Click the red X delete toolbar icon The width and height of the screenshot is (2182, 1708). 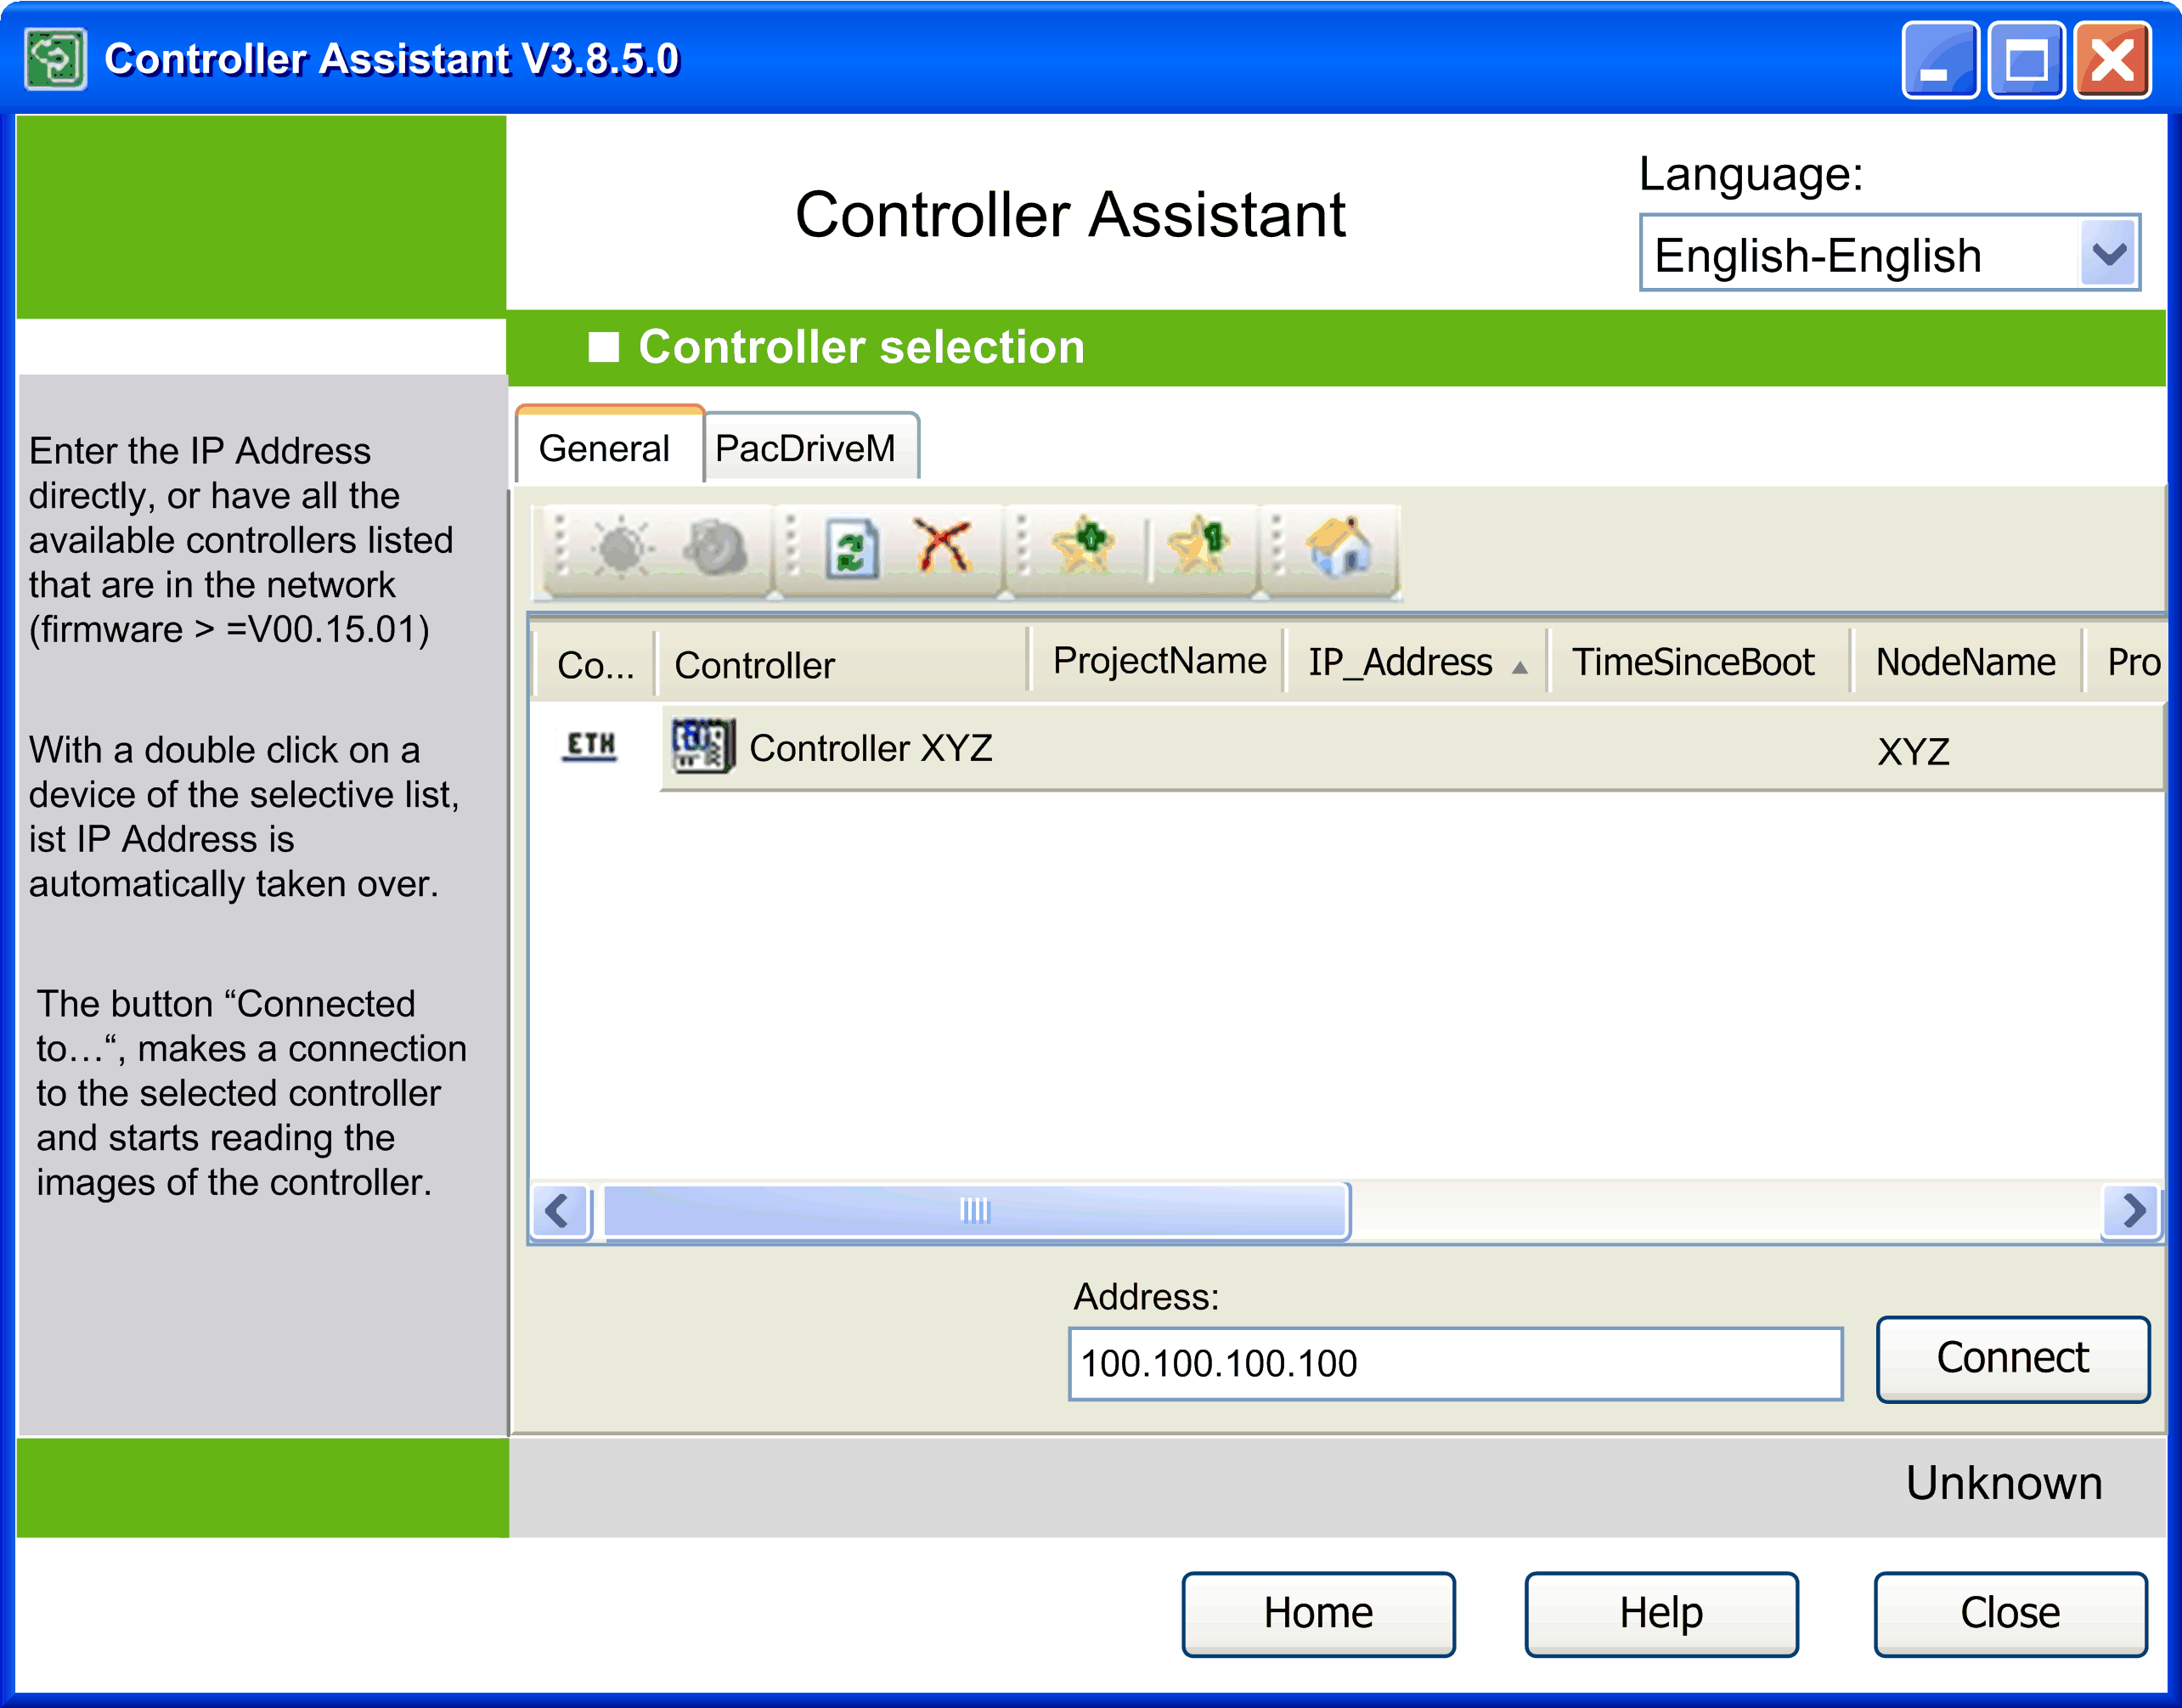coord(942,547)
